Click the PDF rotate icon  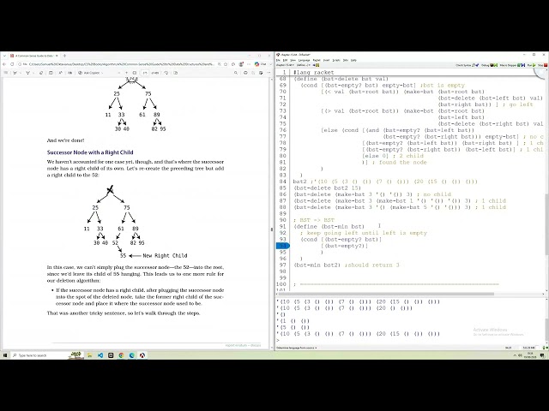(166, 73)
